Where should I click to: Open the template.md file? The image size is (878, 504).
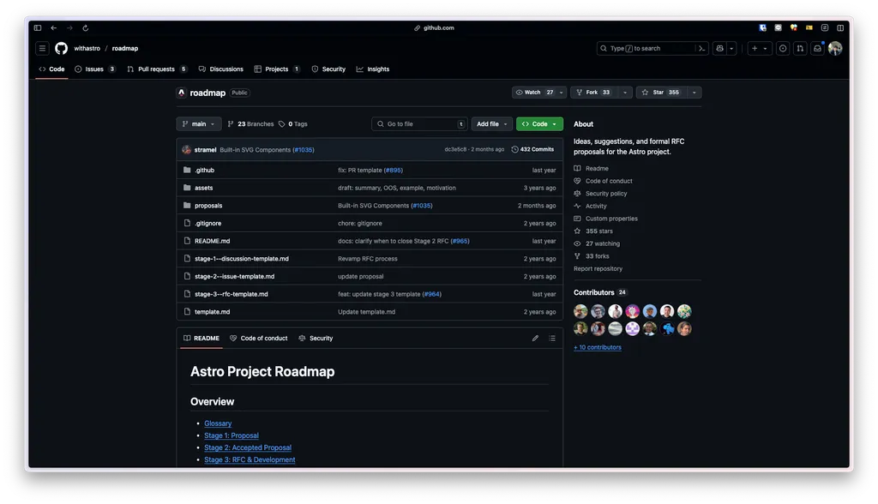213,312
